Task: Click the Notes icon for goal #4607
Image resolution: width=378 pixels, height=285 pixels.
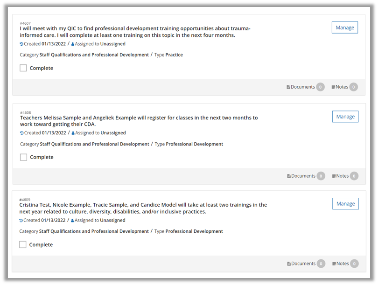Action: [333, 87]
